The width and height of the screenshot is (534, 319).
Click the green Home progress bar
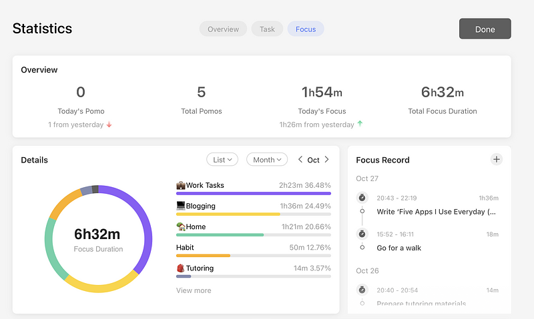[x=220, y=234]
